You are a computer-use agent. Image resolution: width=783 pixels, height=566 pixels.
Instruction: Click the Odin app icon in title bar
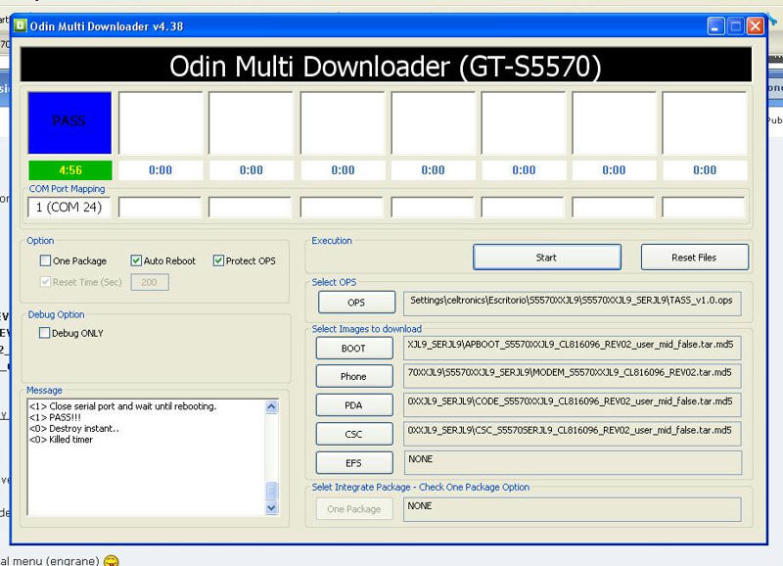[x=22, y=26]
